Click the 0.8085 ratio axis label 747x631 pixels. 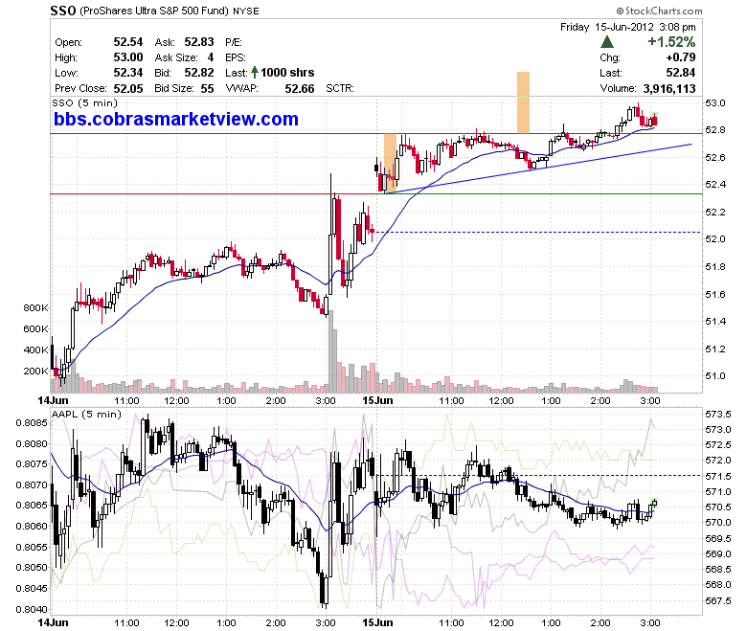[32, 423]
